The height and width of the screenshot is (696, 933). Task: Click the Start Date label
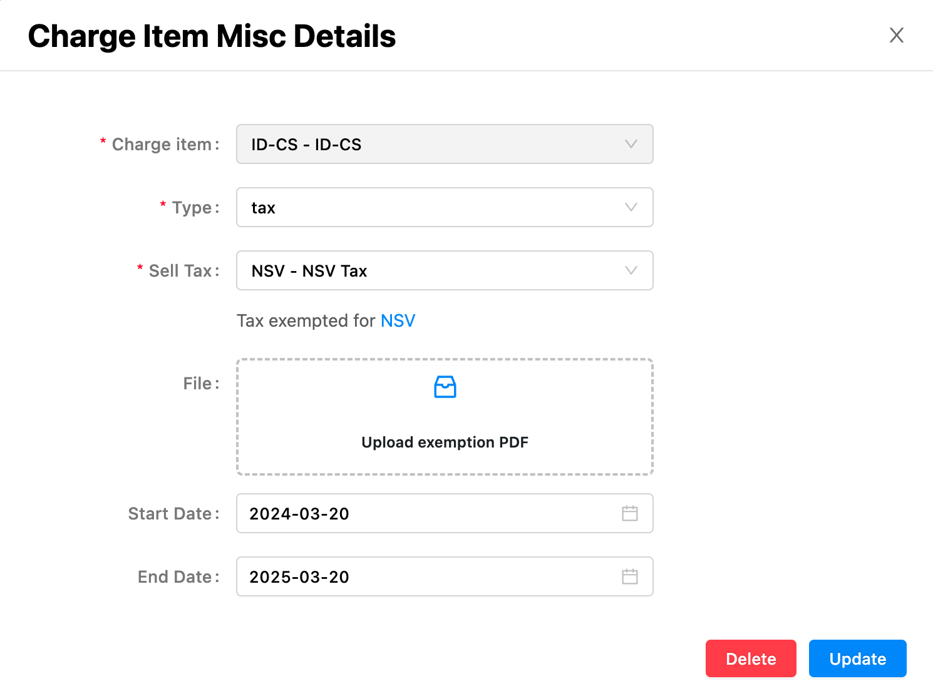click(170, 513)
